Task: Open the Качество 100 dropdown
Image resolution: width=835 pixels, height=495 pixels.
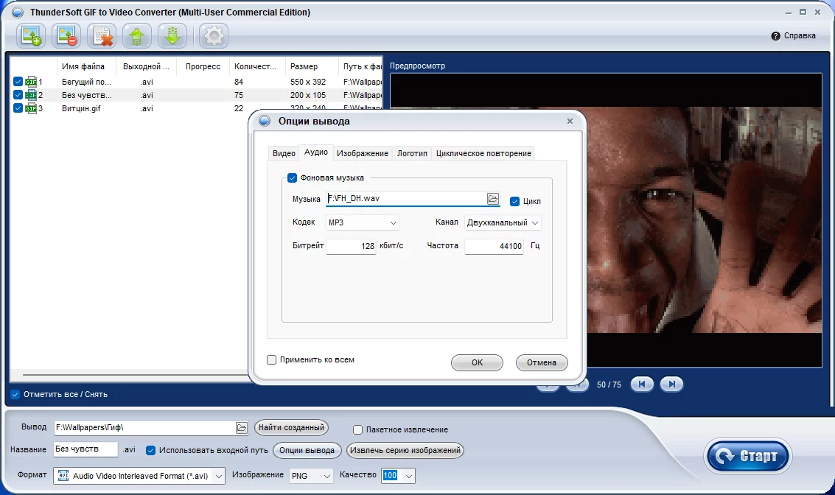Action: coord(398,476)
